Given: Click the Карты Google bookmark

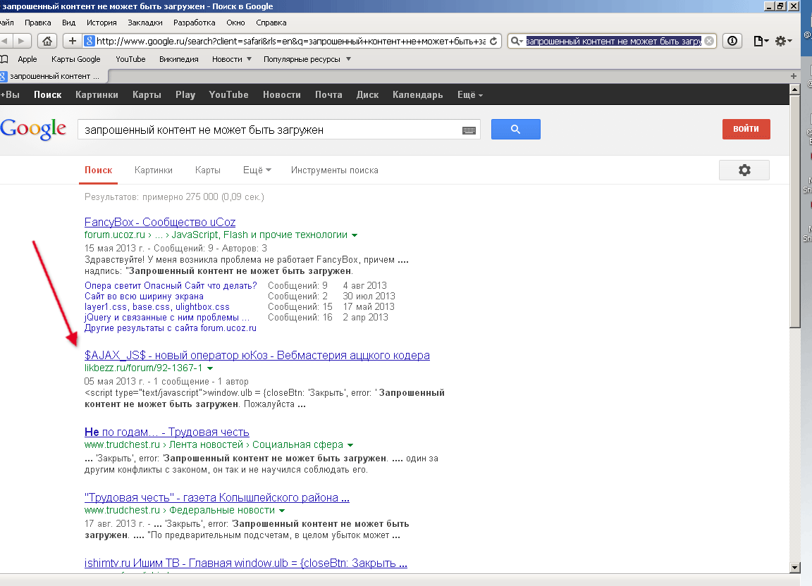Looking at the screenshot, I should 76,59.
